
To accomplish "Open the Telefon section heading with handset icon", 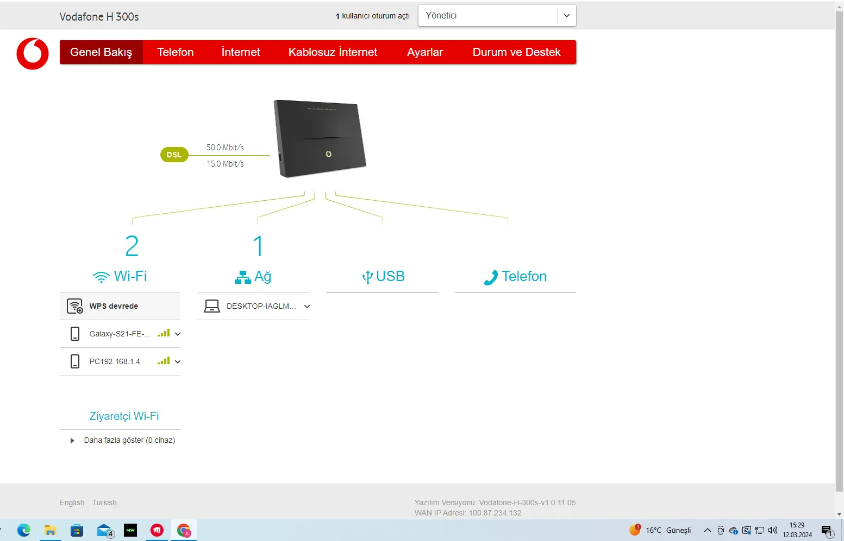I will 515,277.
